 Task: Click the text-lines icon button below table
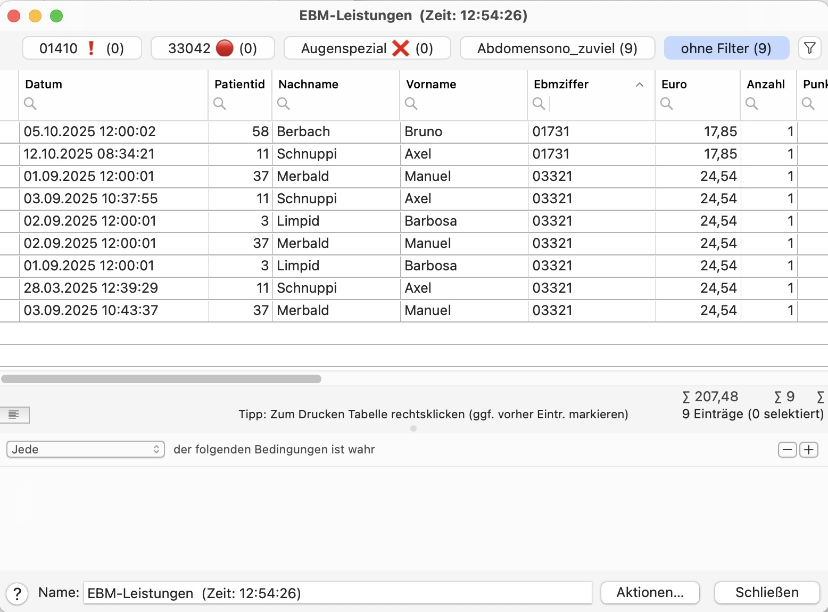(14, 415)
